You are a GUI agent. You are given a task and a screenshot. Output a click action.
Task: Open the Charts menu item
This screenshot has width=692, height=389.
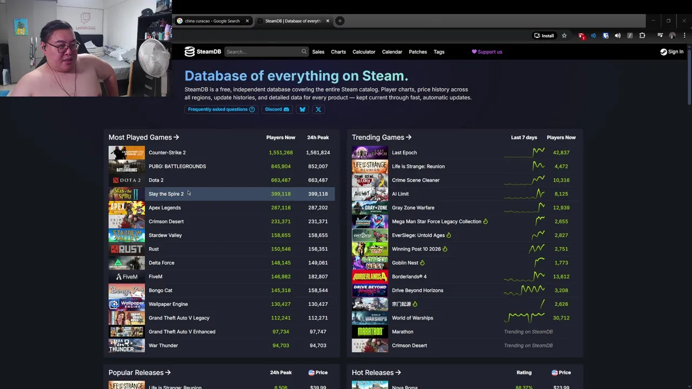tap(338, 52)
